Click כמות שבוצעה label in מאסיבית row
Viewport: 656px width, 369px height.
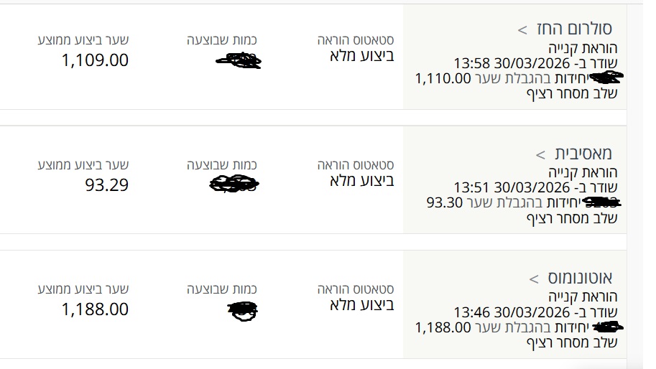(x=221, y=164)
